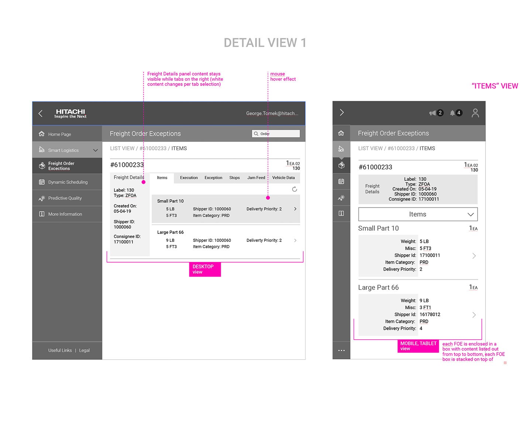
Task: Open More Information in sidebar
Action: pos(67,214)
